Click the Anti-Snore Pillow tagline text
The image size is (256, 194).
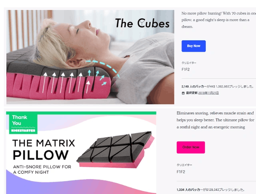pyautogui.click(x=42, y=170)
